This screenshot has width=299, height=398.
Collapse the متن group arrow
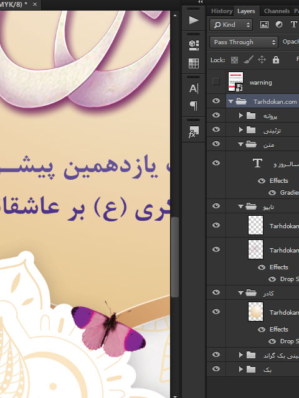point(240,144)
